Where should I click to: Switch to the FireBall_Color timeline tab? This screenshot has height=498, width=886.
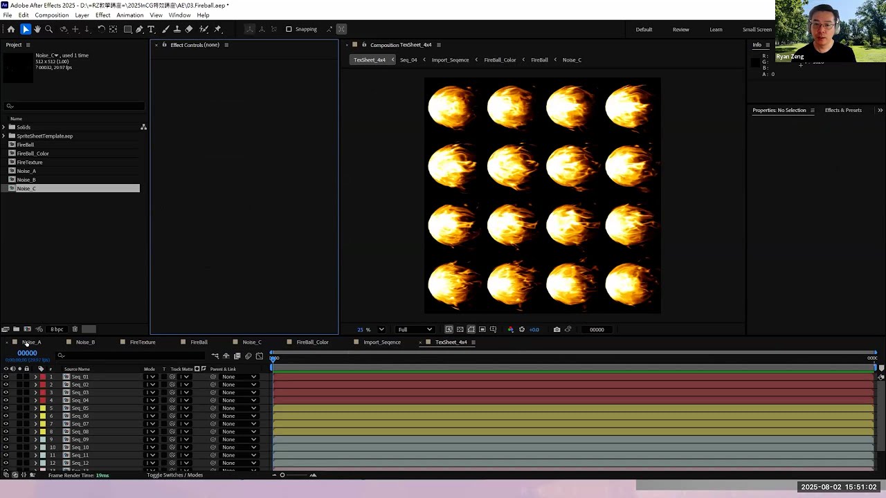(x=312, y=342)
